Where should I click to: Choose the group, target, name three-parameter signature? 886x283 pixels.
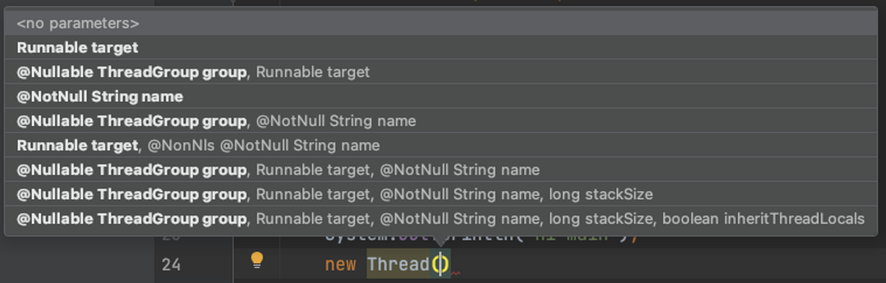click(x=441, y=170)
